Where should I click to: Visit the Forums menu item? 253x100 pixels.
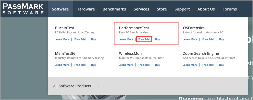point(230,9)
